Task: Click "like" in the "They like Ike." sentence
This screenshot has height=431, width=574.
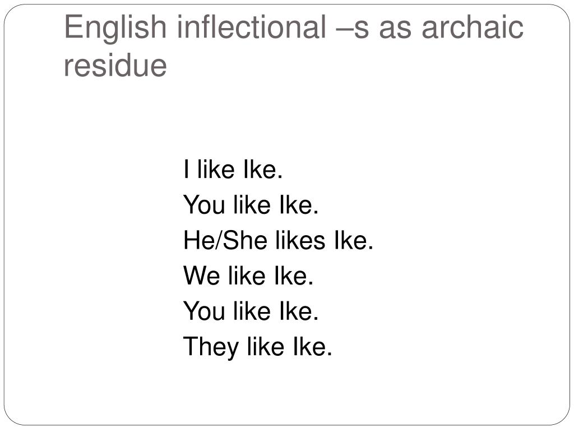Action: 265,347
